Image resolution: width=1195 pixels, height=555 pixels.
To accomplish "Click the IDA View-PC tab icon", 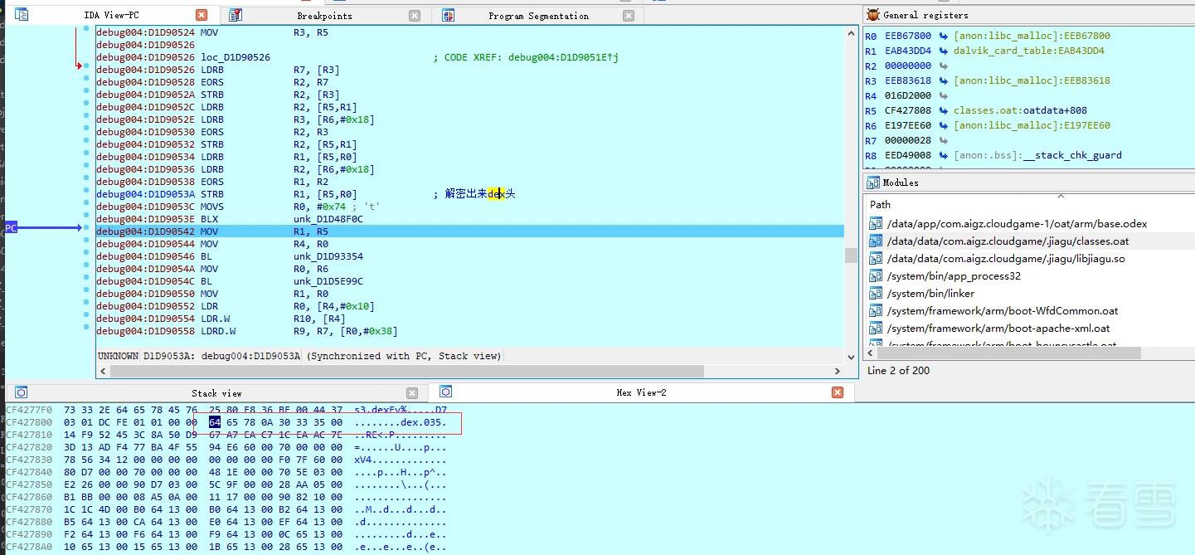I will (x=22, y=15).
